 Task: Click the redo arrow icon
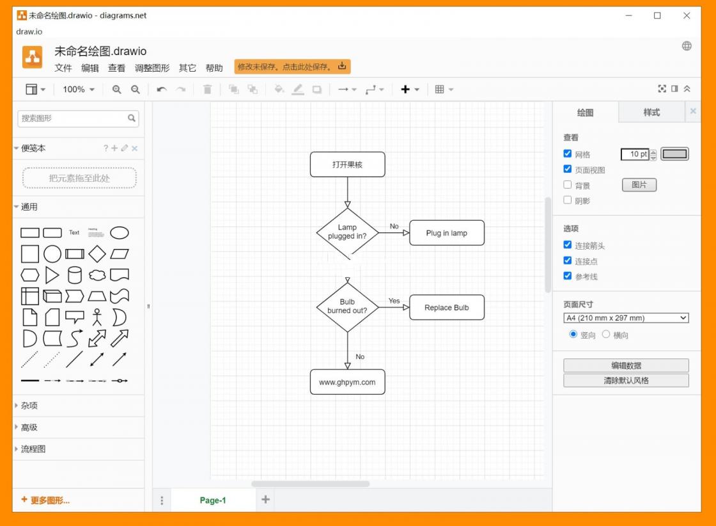(x=181, y=90)
